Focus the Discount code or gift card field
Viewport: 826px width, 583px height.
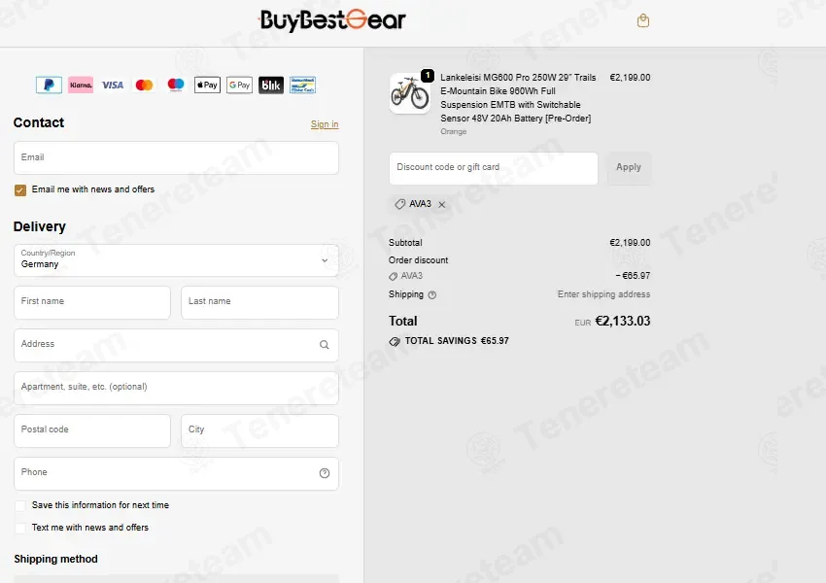(494, 168)
